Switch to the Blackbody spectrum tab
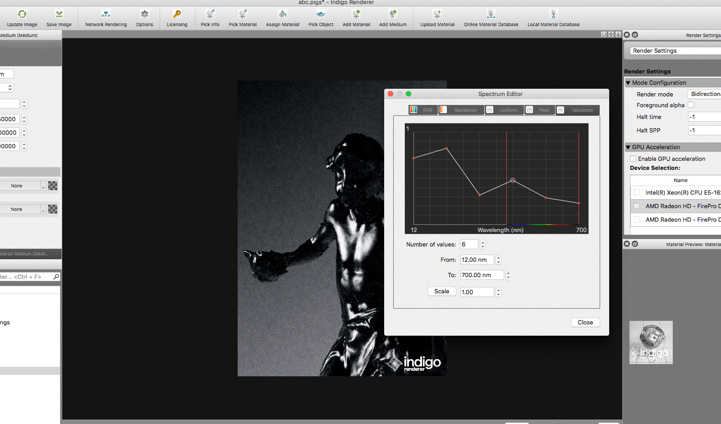This screenshot has height=424, width=721. pyautogui.click(x=461, y=110)
